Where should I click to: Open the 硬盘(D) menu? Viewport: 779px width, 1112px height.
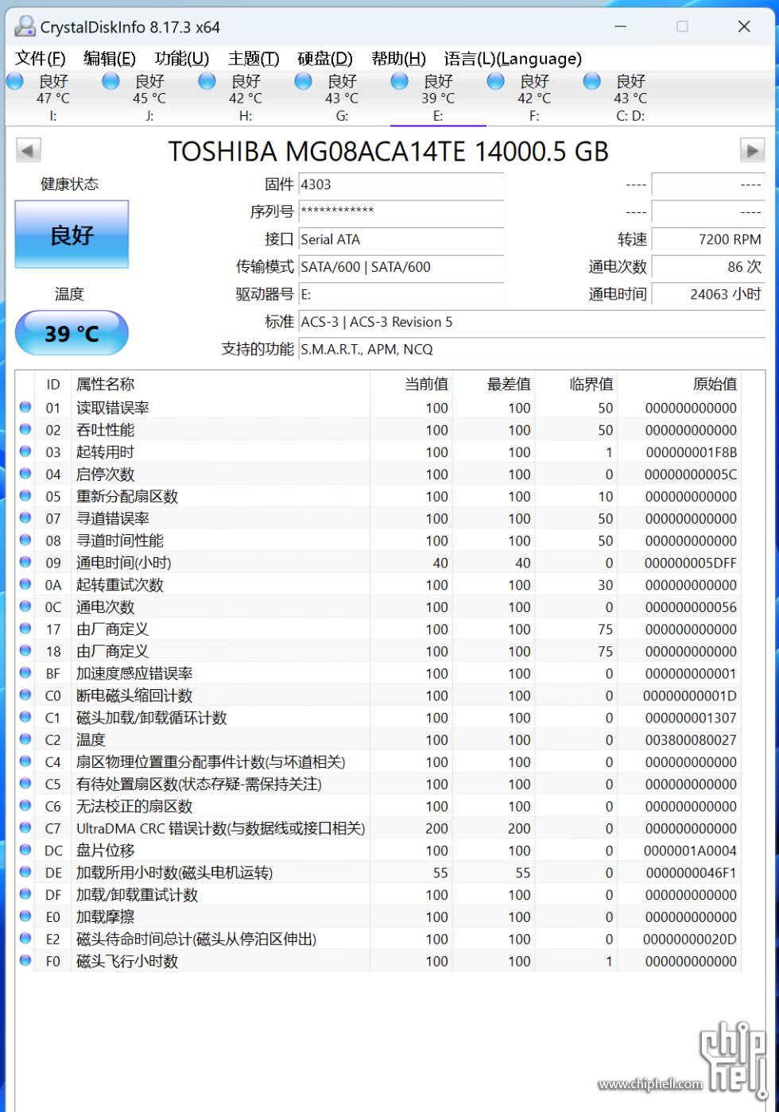325,58
